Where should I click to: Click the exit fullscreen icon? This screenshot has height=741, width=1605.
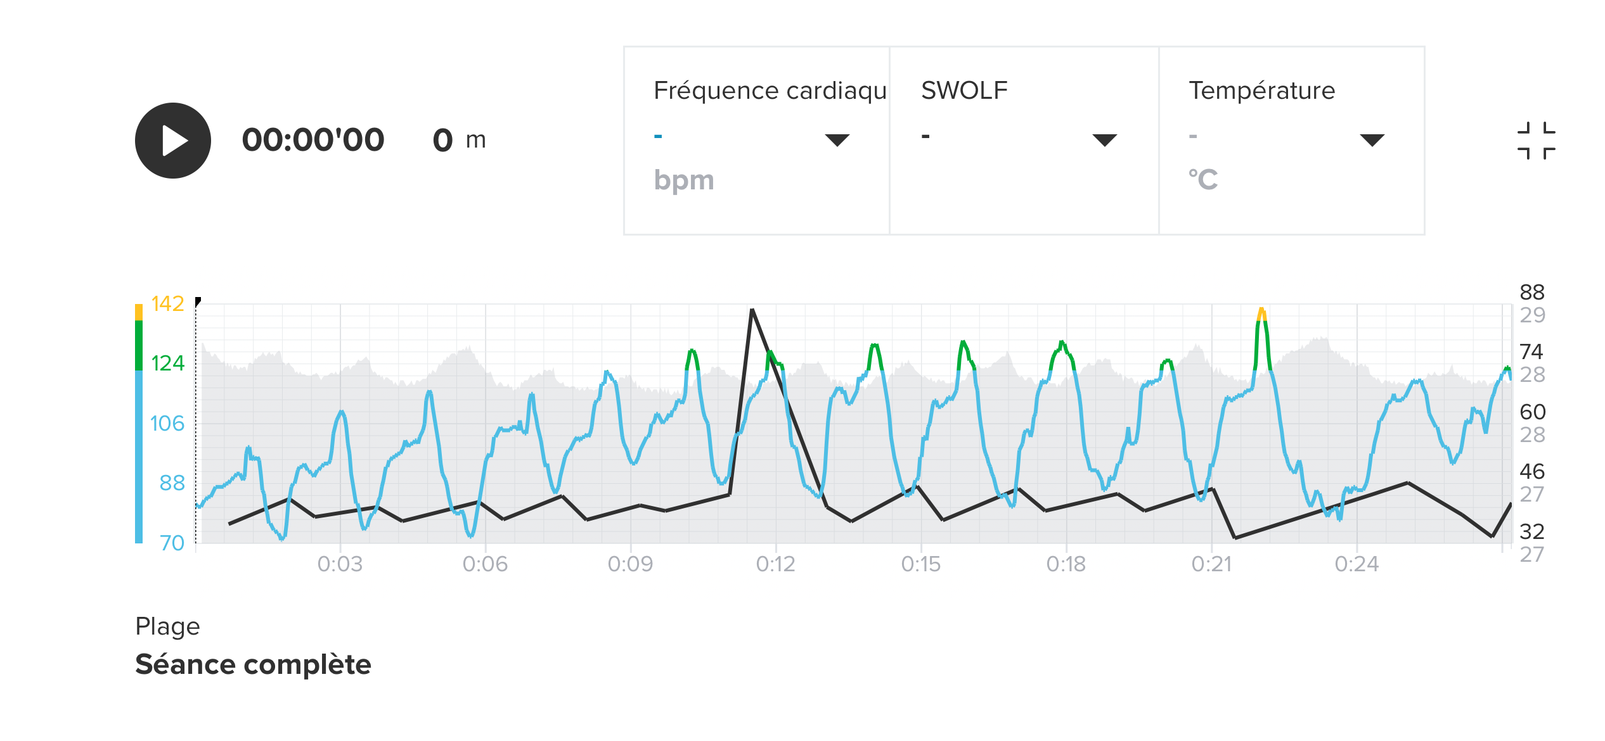[1536, 141]
